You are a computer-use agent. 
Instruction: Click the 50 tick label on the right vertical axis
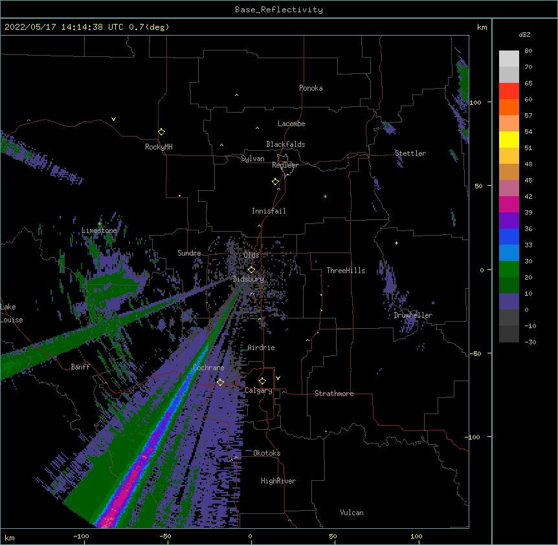coord(478,186)
